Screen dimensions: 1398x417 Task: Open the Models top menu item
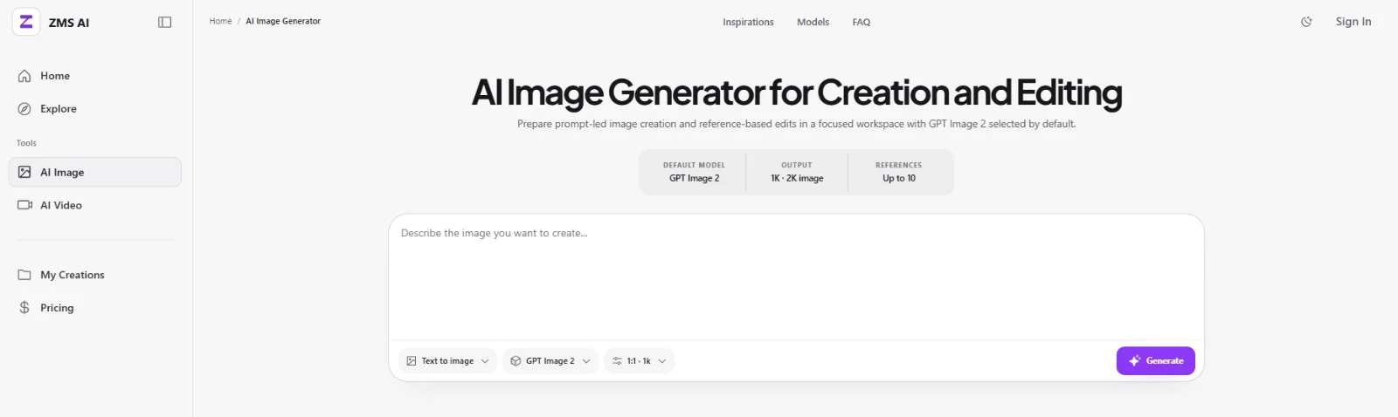pyautogui.click(x=813, y=22)
